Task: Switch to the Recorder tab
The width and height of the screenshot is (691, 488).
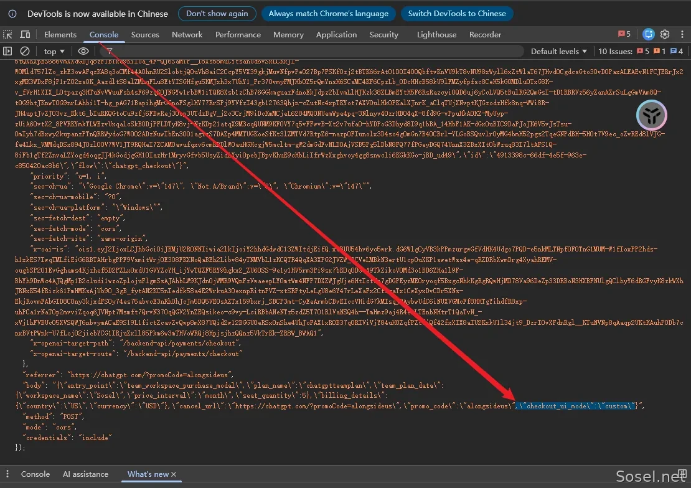Action: [x=485, y=34]
